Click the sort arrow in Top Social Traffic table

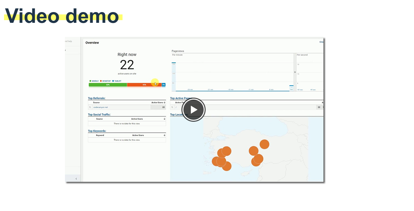click(x=165, y=119)
